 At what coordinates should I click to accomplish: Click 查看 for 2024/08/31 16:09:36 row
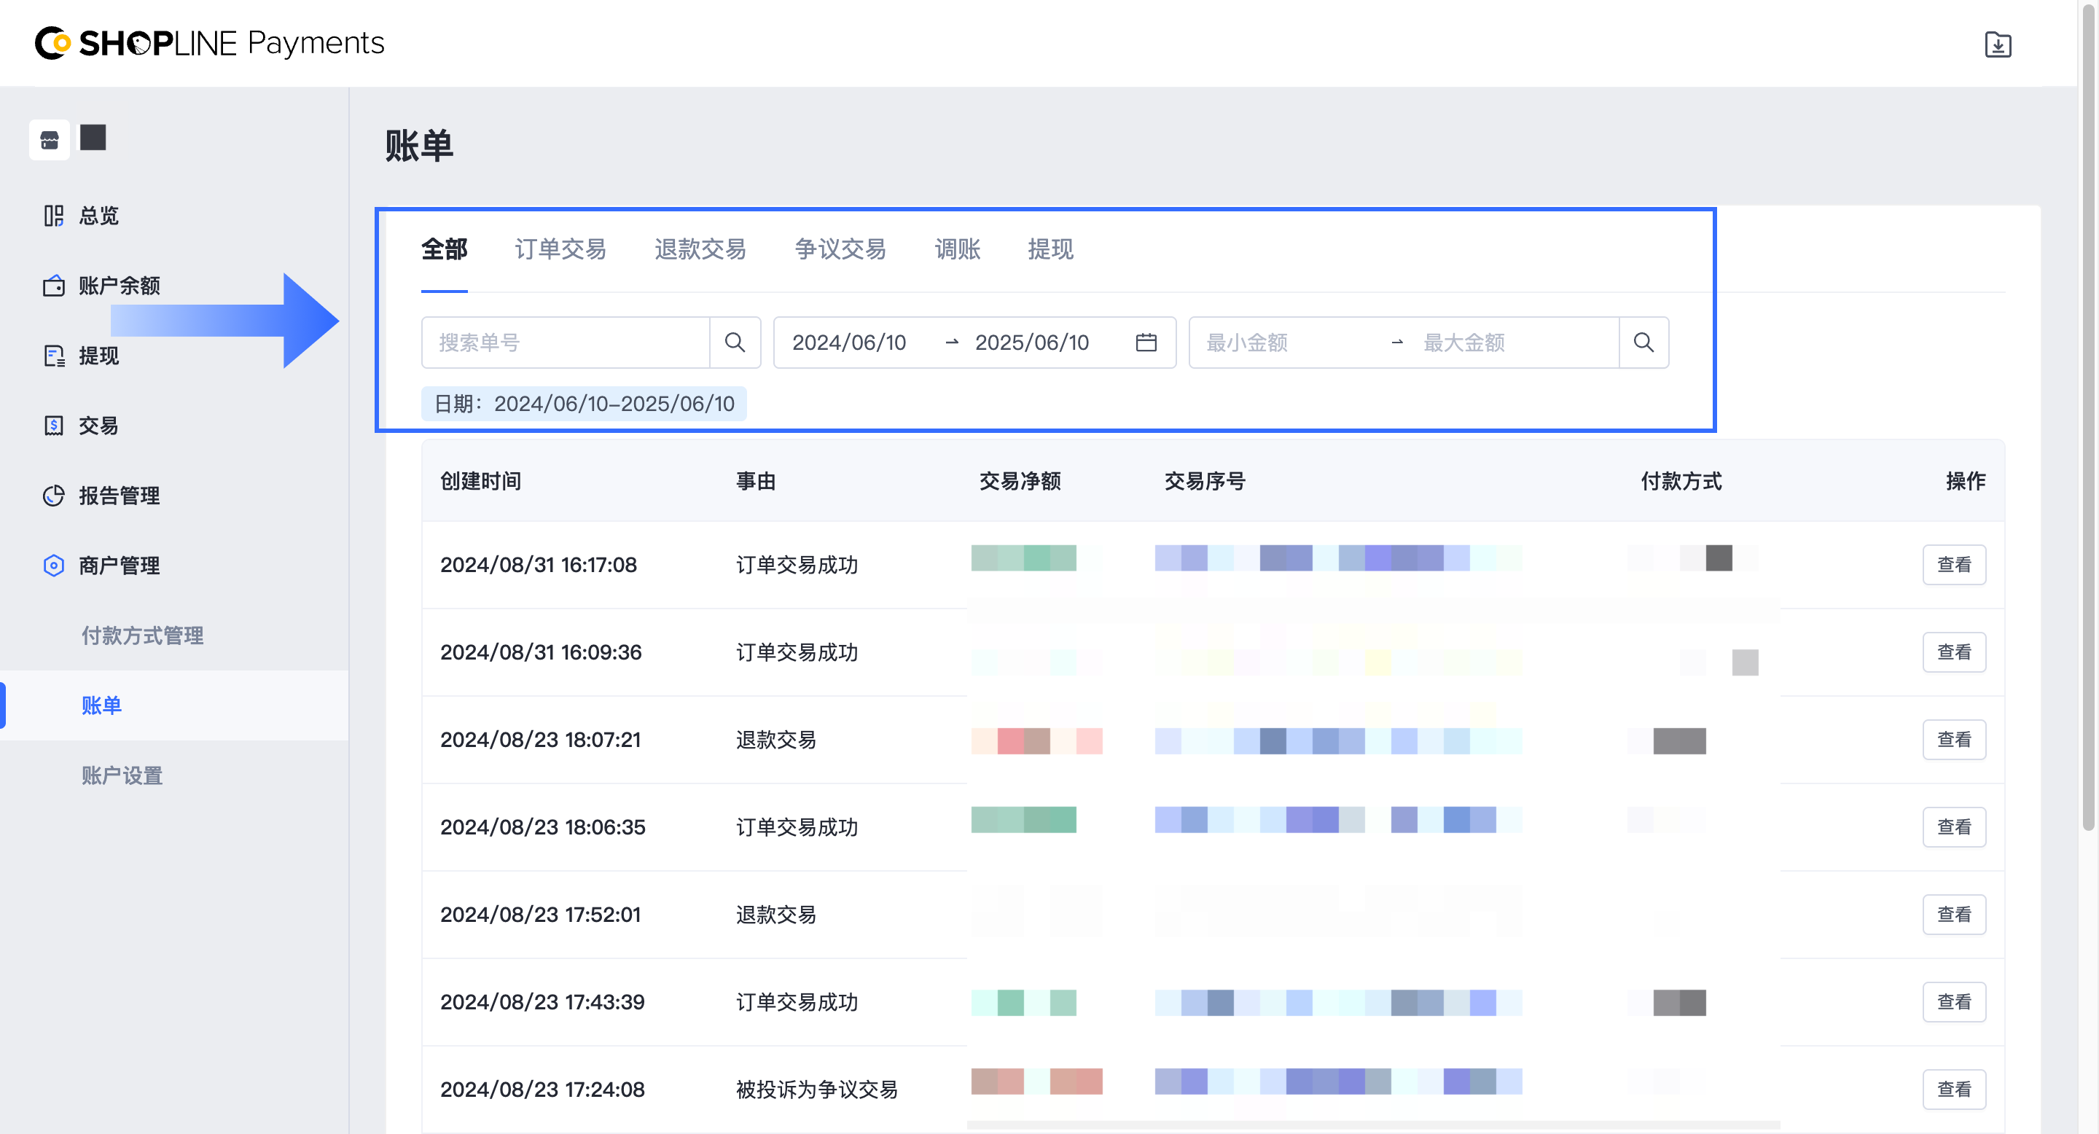[x=1954, y=652]
